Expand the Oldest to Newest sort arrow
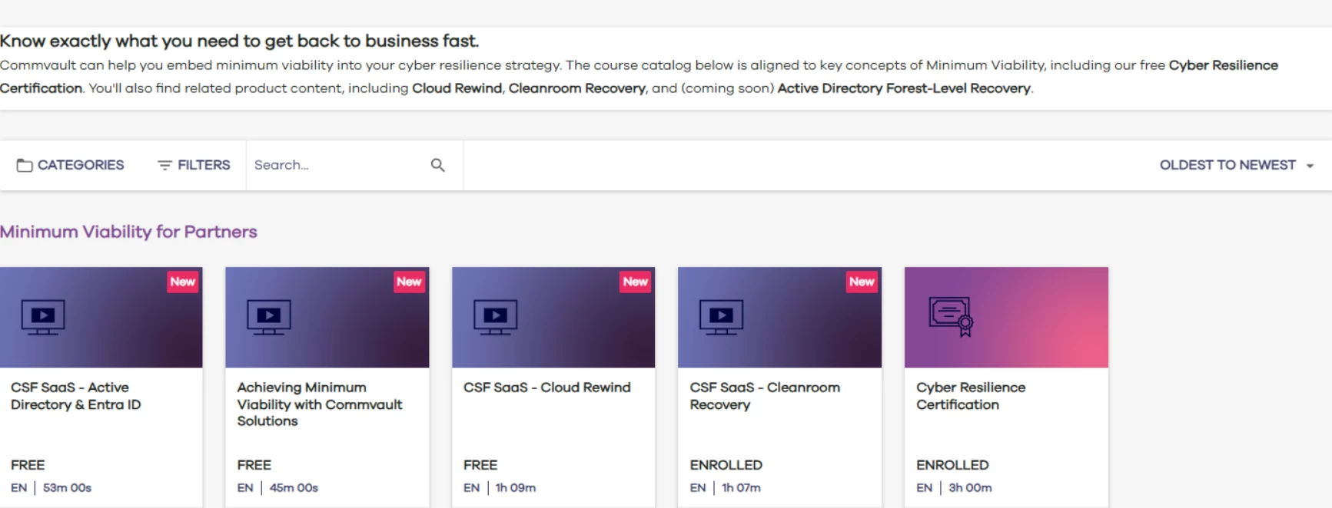 (1310, 166)
